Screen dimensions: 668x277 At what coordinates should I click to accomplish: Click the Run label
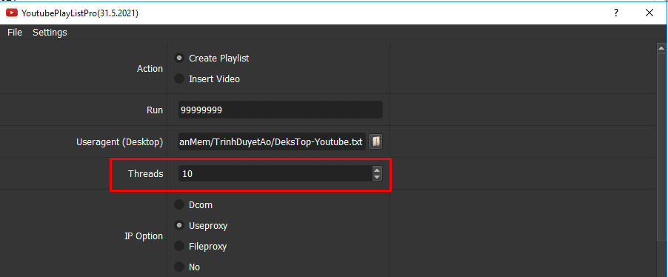coord(155,110)
